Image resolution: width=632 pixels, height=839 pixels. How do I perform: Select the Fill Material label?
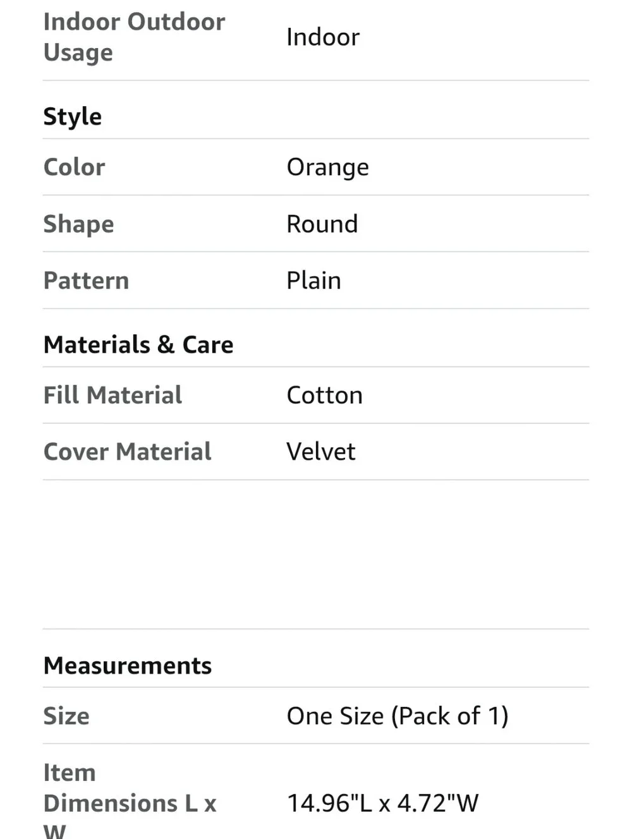pyautogui.click(x=113, y=395)
